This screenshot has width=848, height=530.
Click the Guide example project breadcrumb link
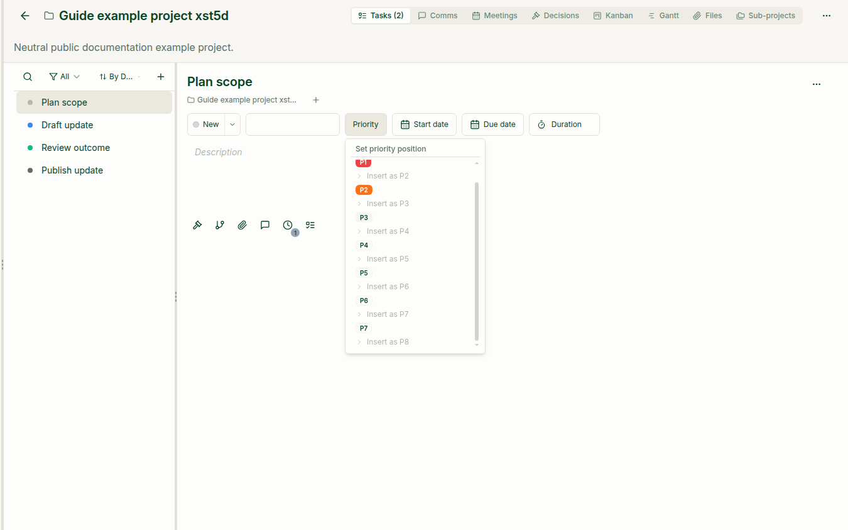pos(242,100)
